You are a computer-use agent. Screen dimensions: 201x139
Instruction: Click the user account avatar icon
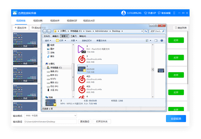click(123, 13)
